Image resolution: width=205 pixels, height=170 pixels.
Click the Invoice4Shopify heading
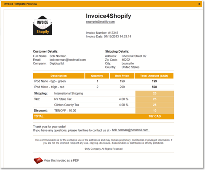coord(109,16)
